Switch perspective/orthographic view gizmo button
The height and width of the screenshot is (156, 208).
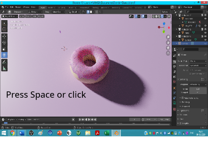coord(168,53)
